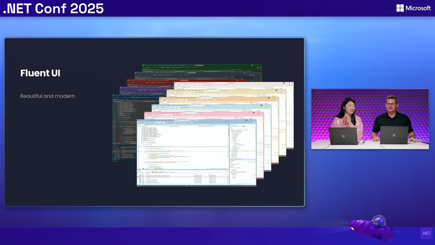
Task: Click the "Fluent UI" slide heading
Action: [x=40, y=73]
